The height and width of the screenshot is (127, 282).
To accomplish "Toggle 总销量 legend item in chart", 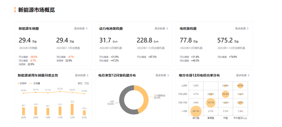I will (34, 83).
